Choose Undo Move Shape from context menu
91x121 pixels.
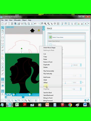click(x=49, y=48)
